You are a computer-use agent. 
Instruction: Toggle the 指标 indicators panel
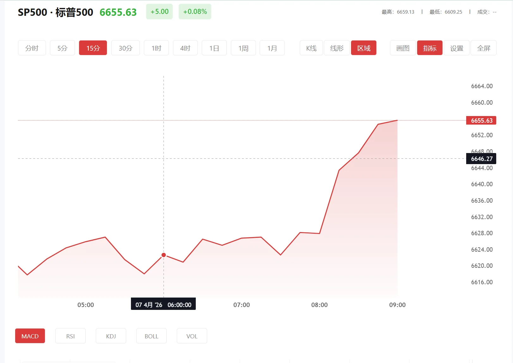pyautogui.click(x=430, y=48)
